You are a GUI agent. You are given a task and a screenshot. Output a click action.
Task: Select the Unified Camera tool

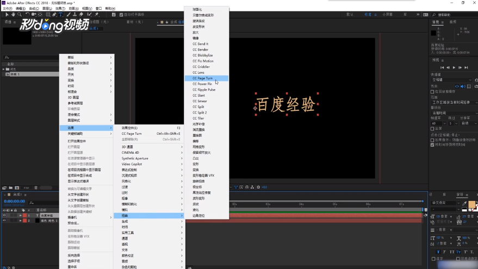34,15
